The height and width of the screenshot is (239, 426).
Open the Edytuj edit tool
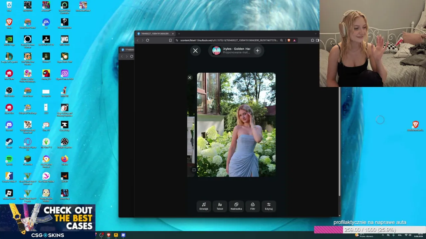[269, 206]
